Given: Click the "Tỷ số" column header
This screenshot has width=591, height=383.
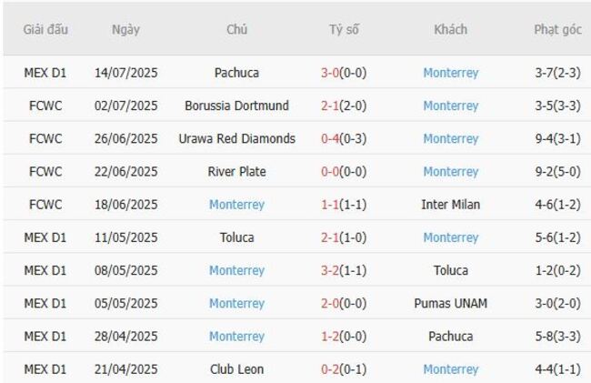Looking at the screenshot, I should point(344,29).
